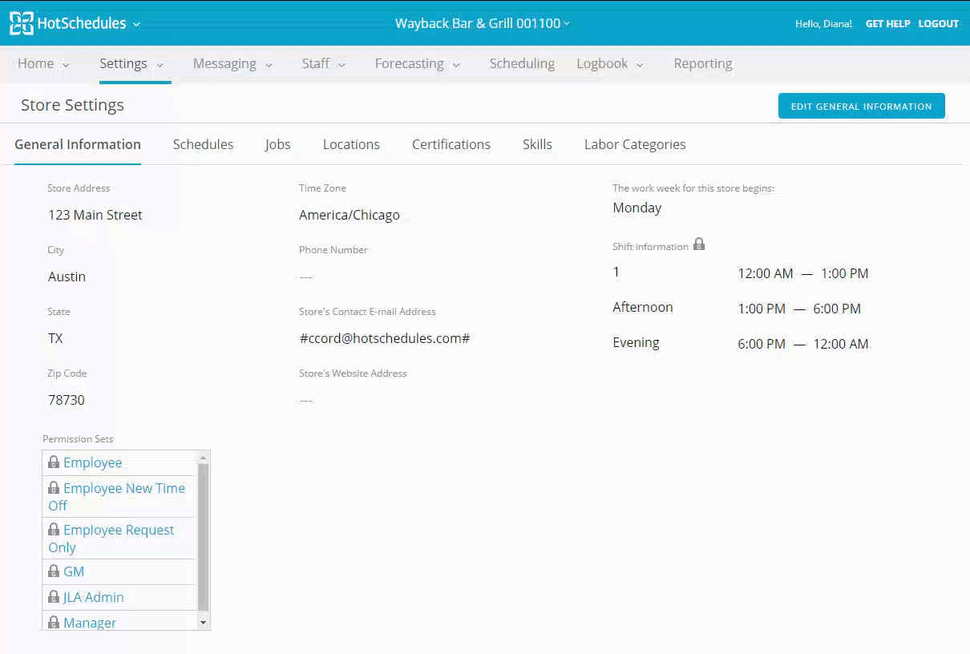Click the Permission Sets scrollbar down arrow
Image resolution: width=970 pixels, height=654 pixels.
click(x=203, y=623)
